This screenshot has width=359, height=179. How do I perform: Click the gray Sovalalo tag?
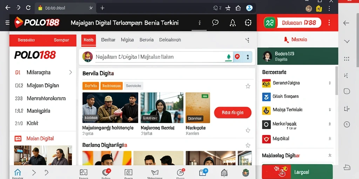click(x=134, y=86)
